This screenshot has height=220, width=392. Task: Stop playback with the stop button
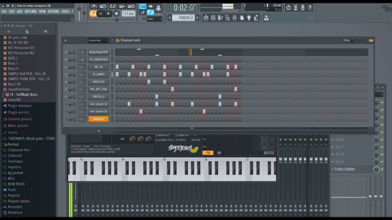(x=108, y=13)
